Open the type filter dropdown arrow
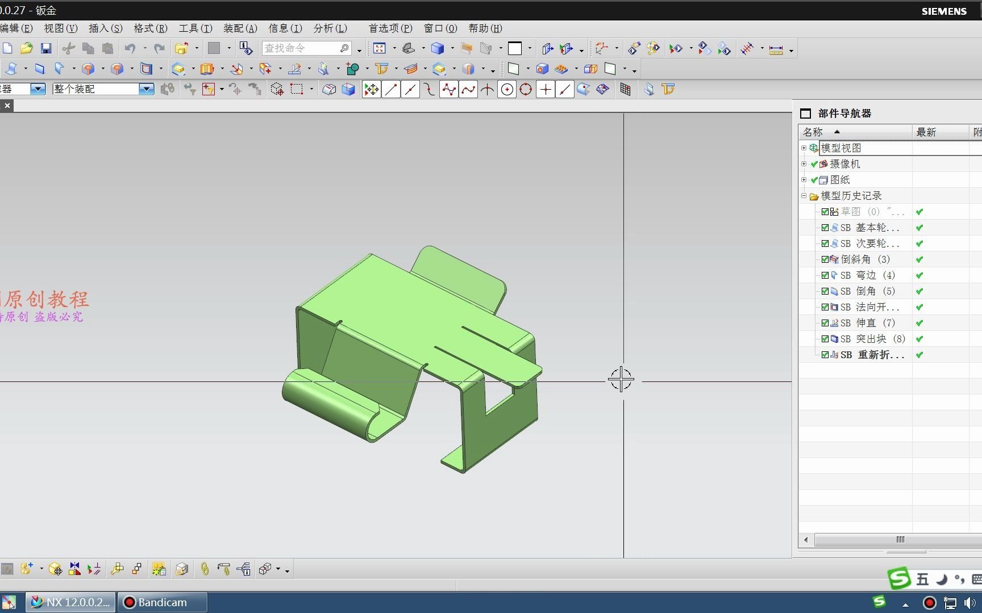This screenshot has width=982, height=613. [38, 89]
